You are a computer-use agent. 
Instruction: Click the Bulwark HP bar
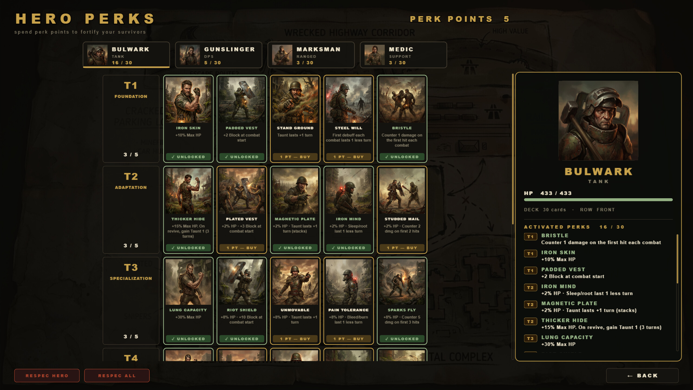click(x=598, y=200)
